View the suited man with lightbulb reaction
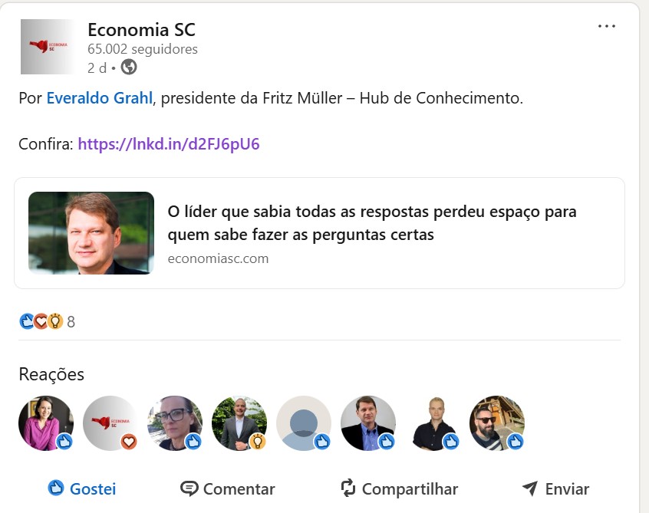This screenshot has width=649, height=513. coord(239,423)
